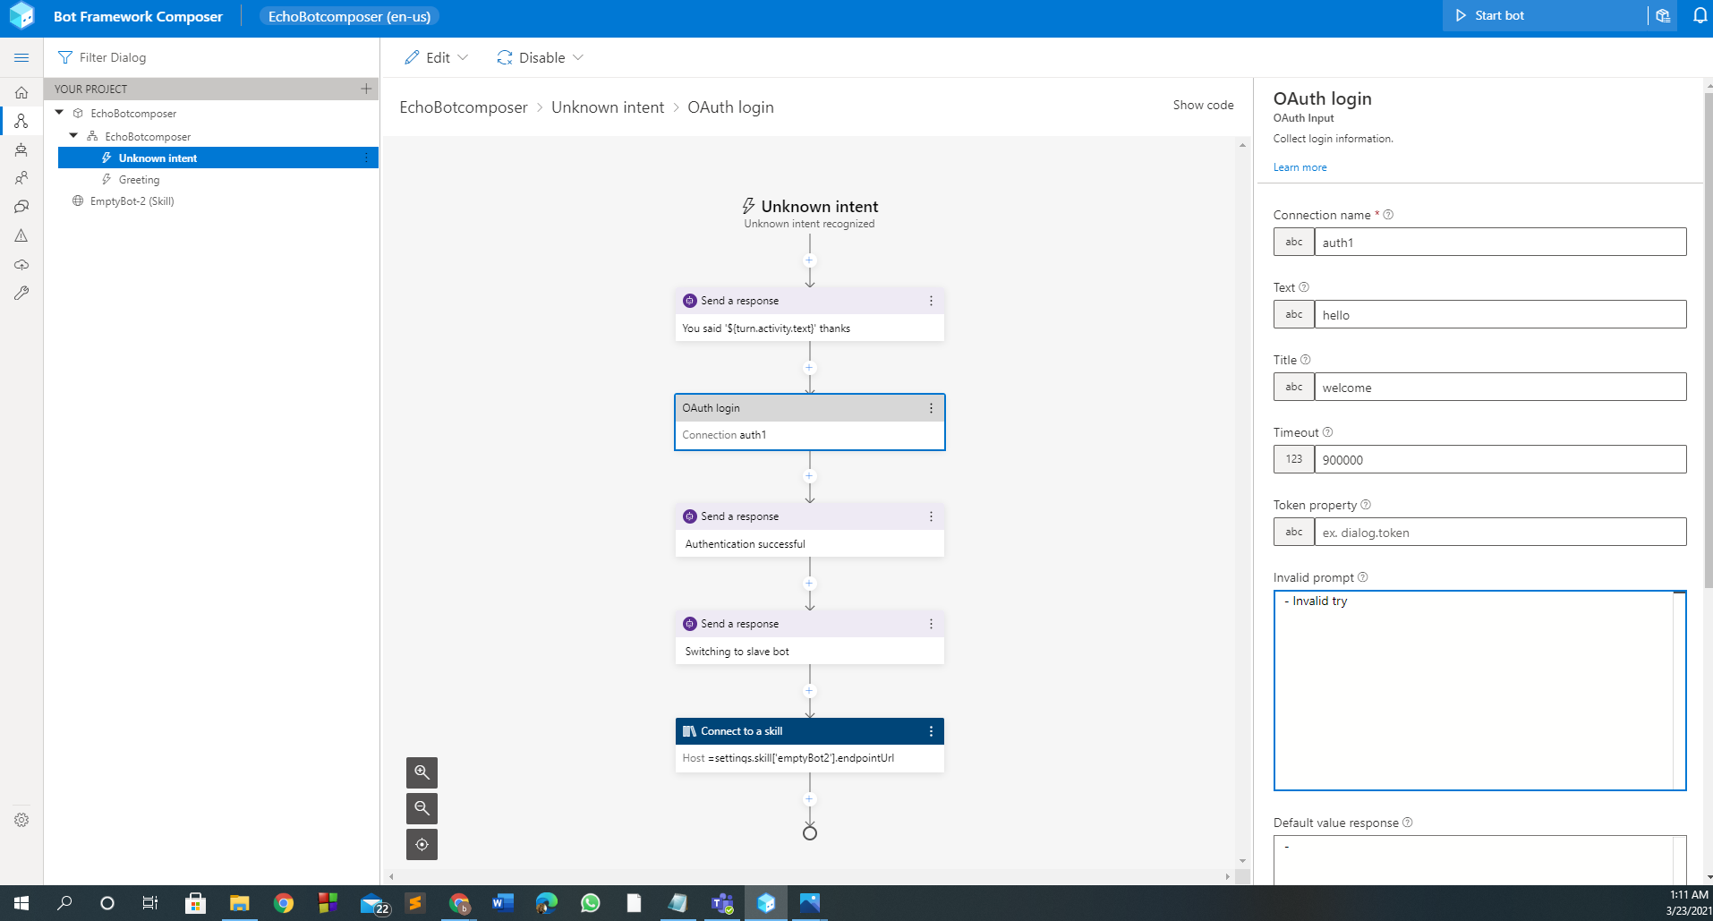
Task: Click canvas horizontal scrollbar right arrow
Action: [x=1227, y=876]
